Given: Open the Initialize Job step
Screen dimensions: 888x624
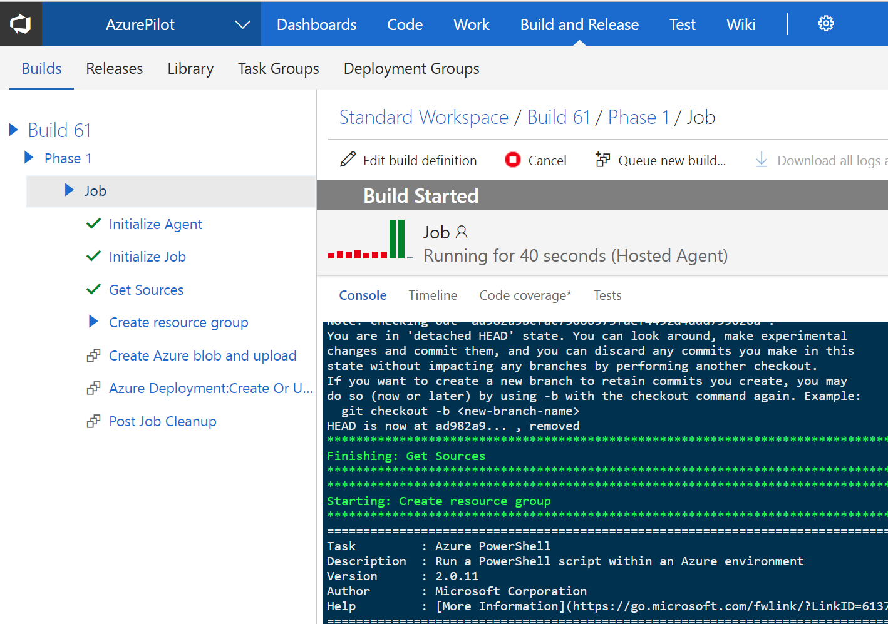Looking at the screenshot, I should pyautogui.click(x=147, y=257).
